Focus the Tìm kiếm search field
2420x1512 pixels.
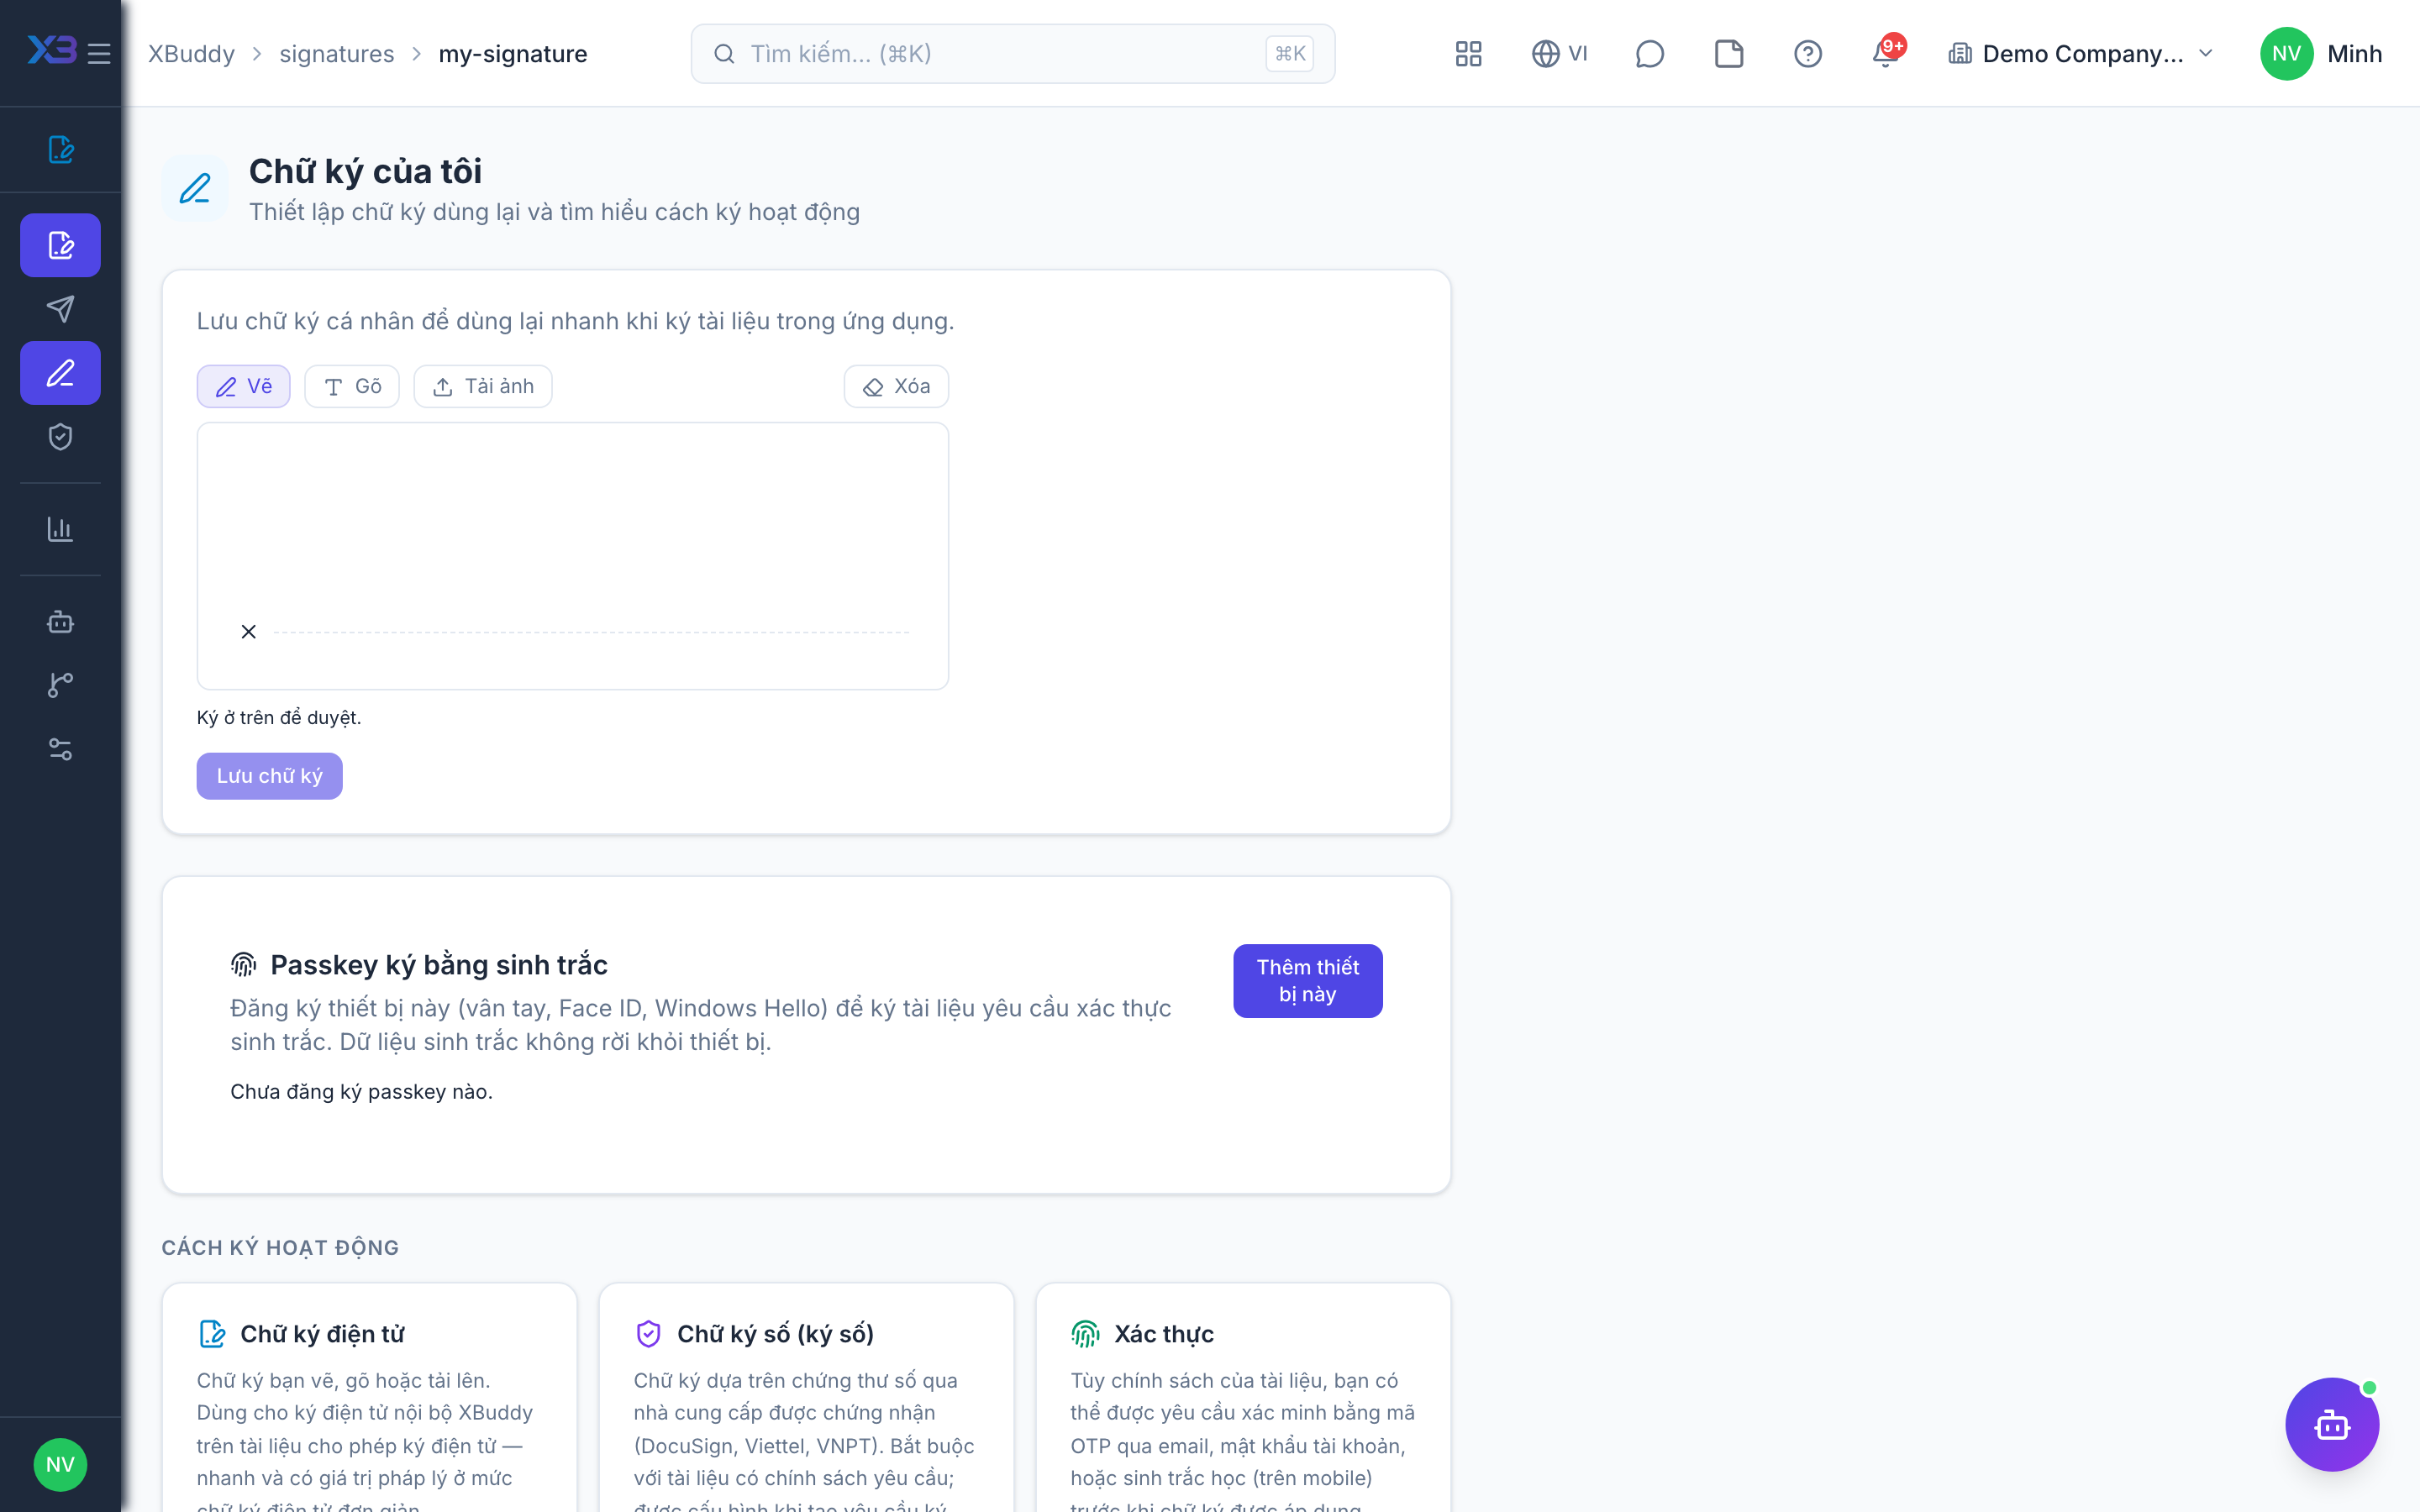pos(1012,53)
